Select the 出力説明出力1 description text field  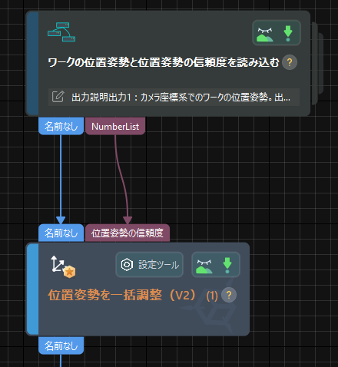pos(174,97)
